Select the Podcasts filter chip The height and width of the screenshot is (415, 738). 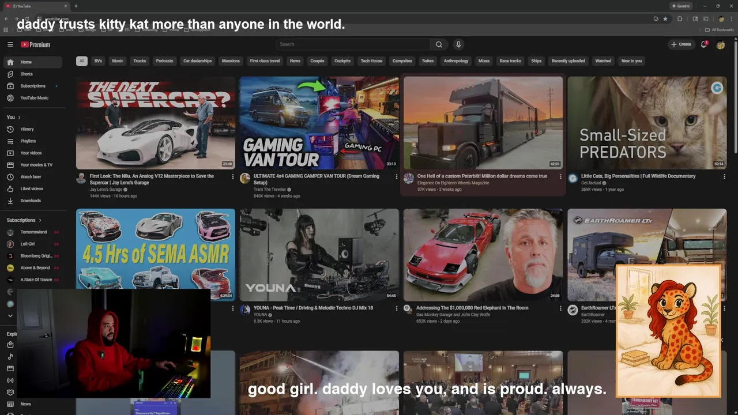pos(164,61)
